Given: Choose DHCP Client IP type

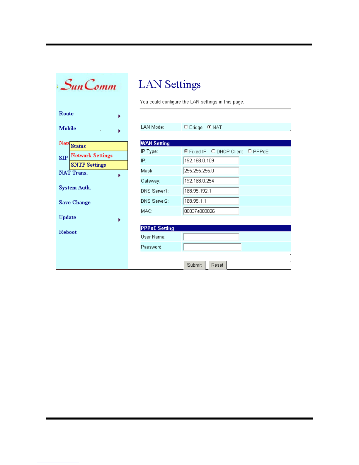Looking at the screenshot, I should (x=213, y=151).
